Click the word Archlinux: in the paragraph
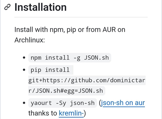 pyautogui.click(x=29, y=40)
